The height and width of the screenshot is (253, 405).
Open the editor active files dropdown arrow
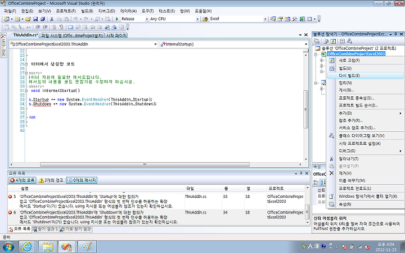pyautogui.click(x=300, y=35)
